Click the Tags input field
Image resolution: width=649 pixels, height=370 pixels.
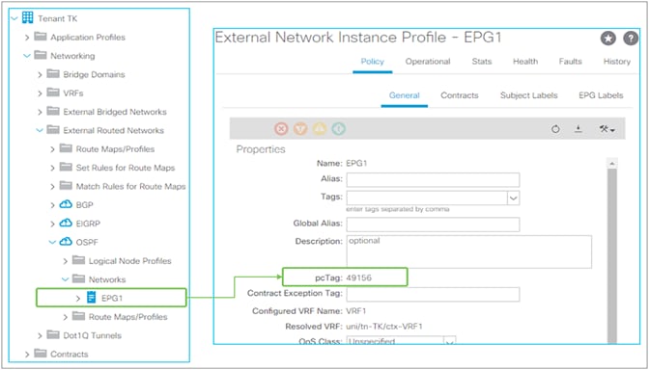click(427, 198)
